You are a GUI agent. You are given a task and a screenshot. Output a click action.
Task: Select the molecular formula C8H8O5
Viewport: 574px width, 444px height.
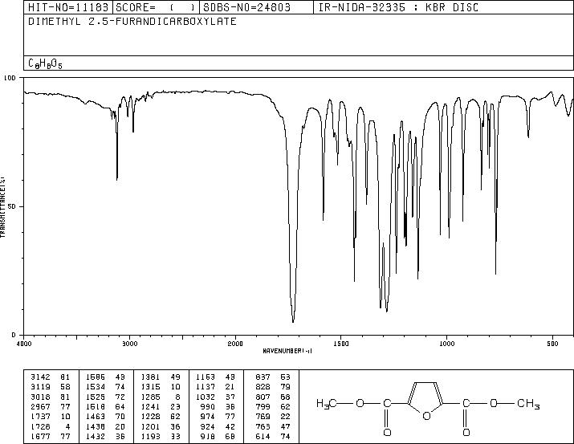coord(45,63)
